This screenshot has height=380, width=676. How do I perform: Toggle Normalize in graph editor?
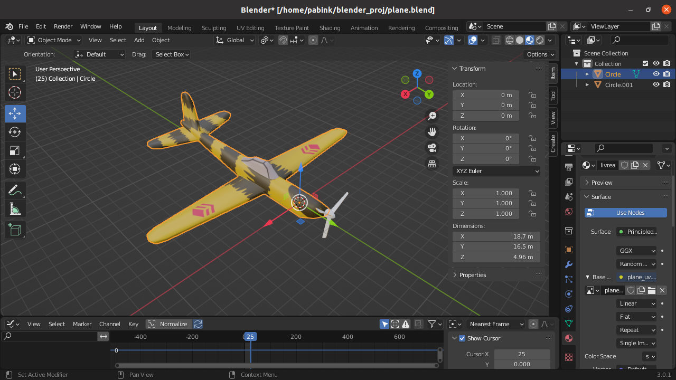click(168, 324)
